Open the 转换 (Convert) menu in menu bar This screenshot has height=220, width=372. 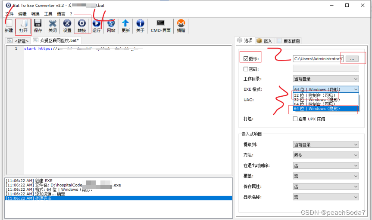coord(35,14)
